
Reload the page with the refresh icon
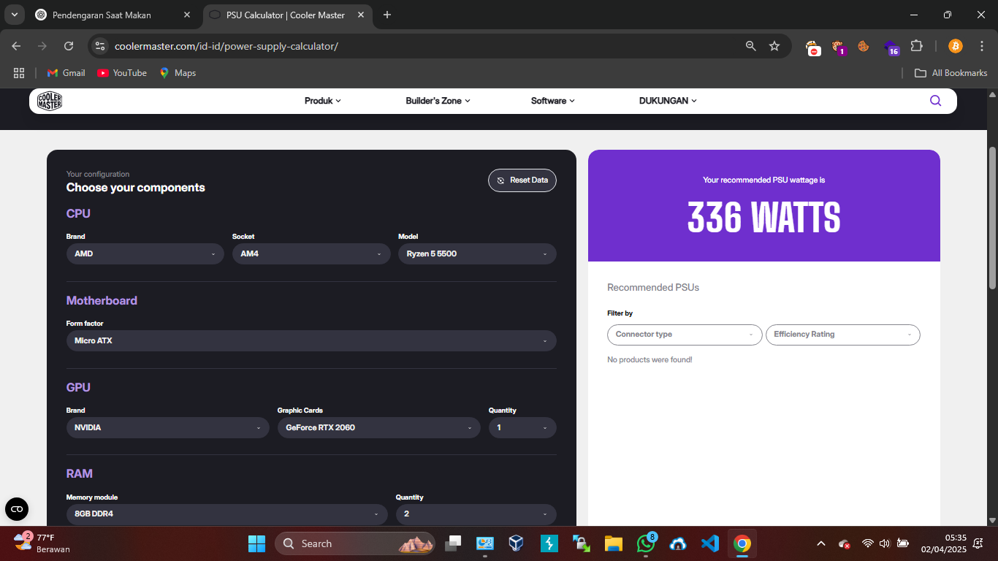(x=69, y=46)
